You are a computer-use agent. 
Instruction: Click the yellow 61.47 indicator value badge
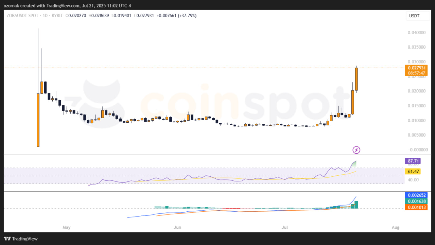click(x=413, y=172)
